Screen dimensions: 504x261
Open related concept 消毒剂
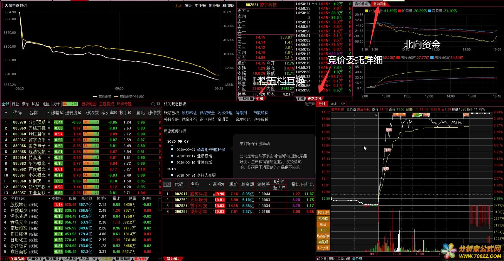pyautogui.click(x=241, y=113)
